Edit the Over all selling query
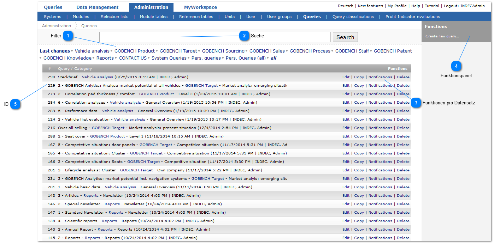Viewport: 494px width, 244px height. click(346, 128)
